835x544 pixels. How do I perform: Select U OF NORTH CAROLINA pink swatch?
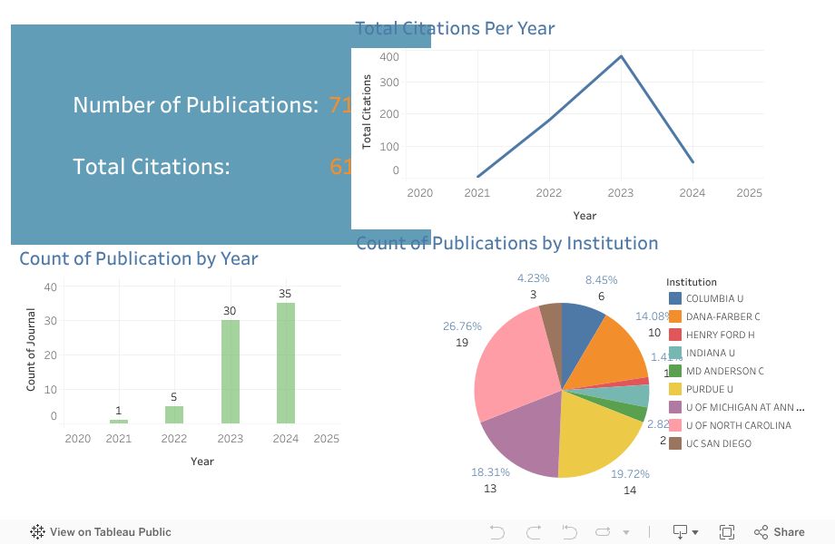(674, 425)
